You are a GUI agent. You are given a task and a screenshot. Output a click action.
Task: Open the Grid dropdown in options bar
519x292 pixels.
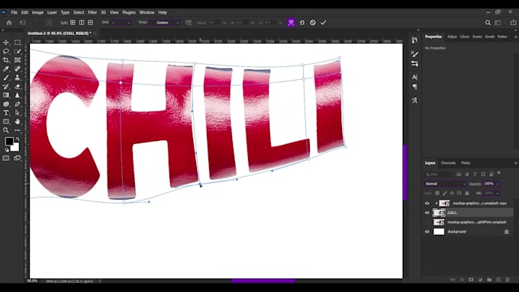(121, 22)
